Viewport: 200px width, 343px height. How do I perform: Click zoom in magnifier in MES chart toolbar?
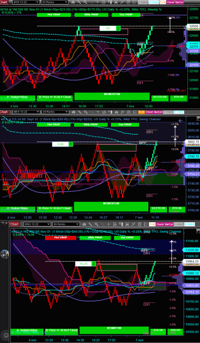pyautogui.click(x=85, y=112)
